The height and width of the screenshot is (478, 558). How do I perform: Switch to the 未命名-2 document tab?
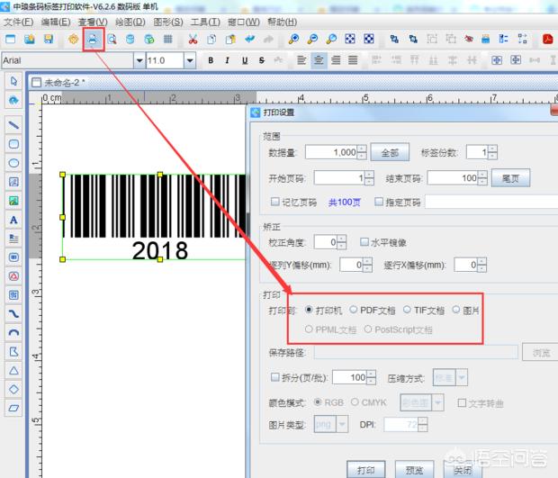(59, 83)
